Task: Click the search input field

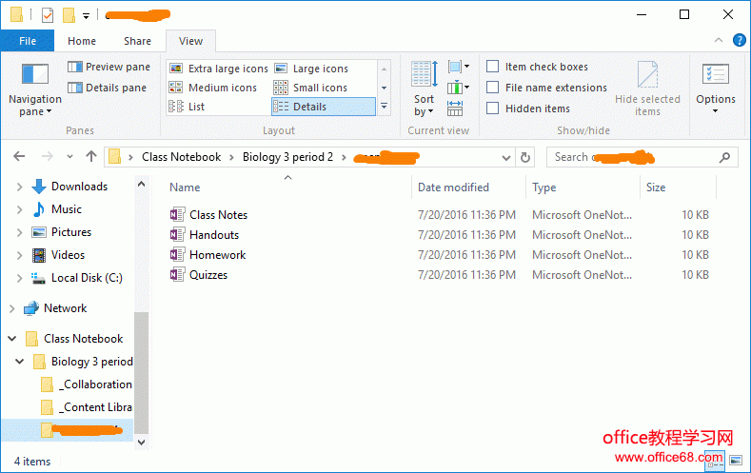Action: [x=633, y=157]
